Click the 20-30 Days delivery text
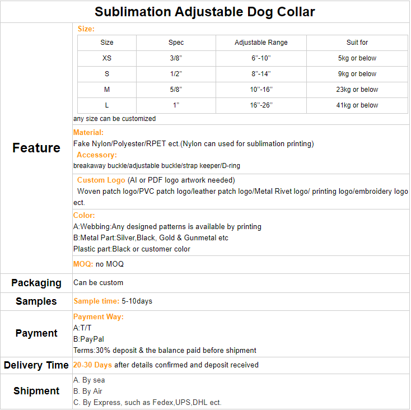Viewport: 411px width, 410px height. 93,365
